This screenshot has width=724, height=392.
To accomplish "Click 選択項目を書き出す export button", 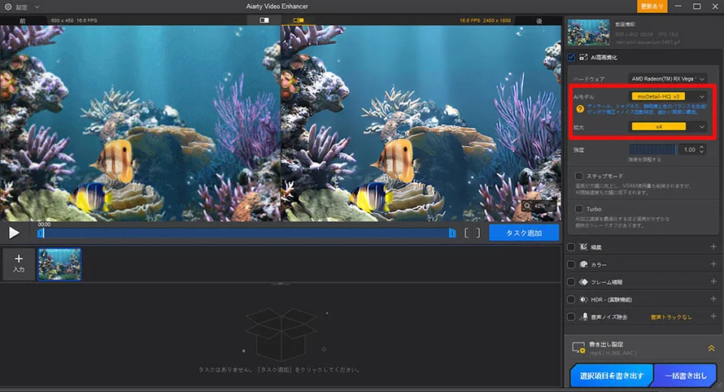I will [x=612, y=376].
